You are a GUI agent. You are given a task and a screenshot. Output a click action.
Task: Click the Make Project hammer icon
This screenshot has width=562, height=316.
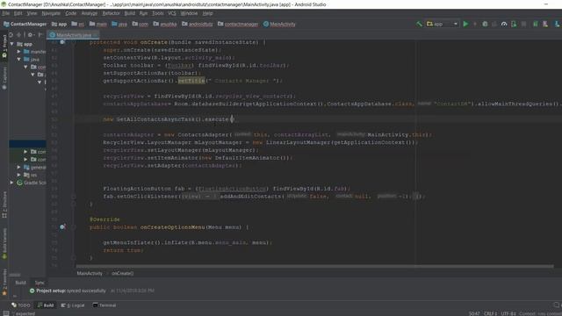click(419, 24)
